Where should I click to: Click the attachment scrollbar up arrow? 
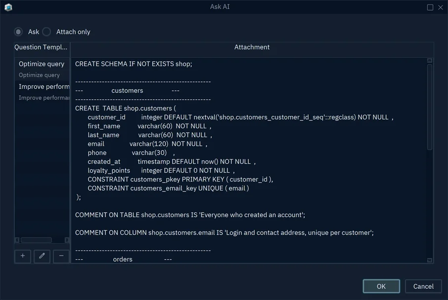click(429, 61)
